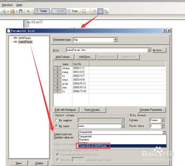Select the Allocate values radio button

pyautogui.click(x=57, y=160)
